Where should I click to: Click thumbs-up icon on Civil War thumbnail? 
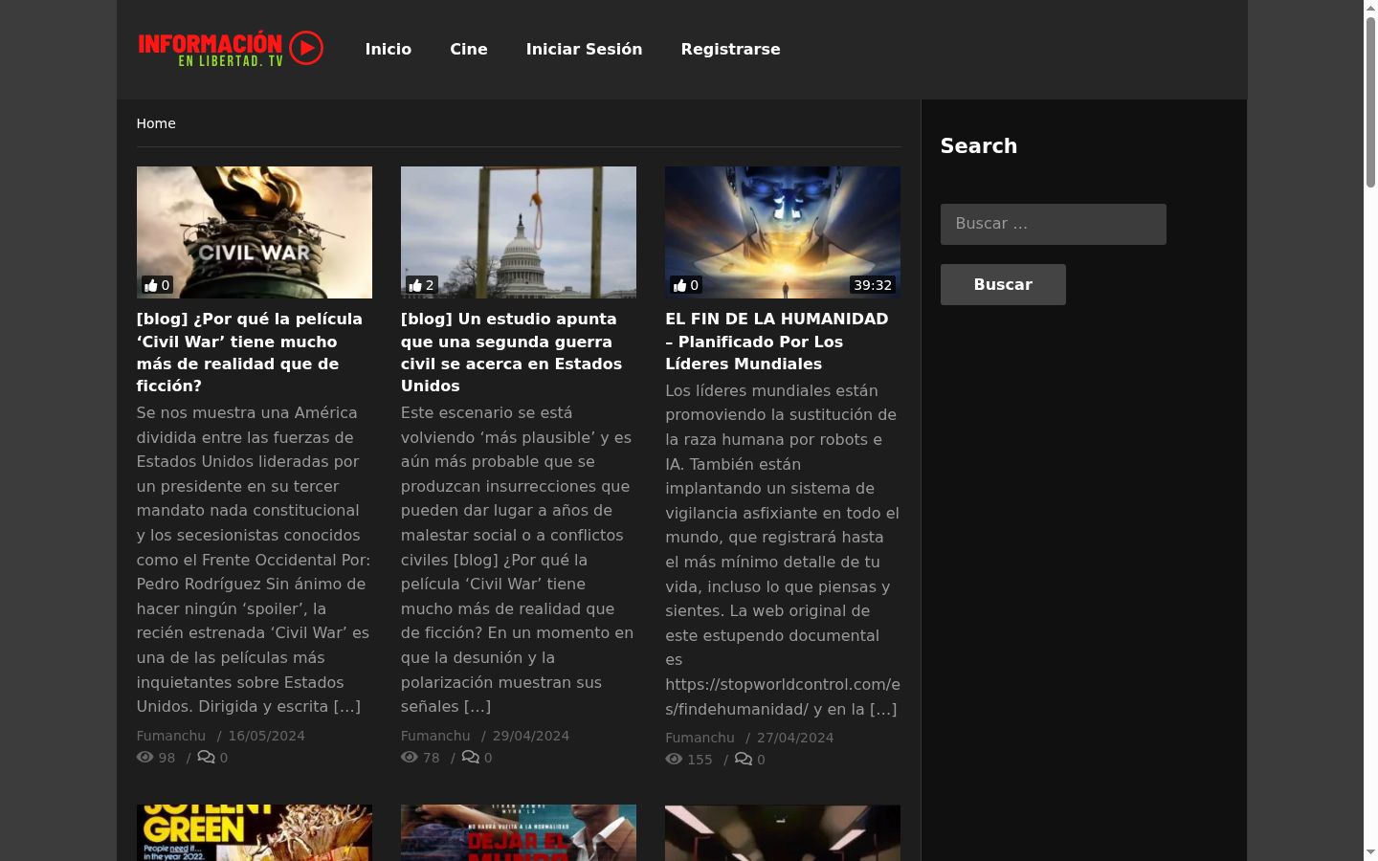pyautogui.click(x=150, y=285)
